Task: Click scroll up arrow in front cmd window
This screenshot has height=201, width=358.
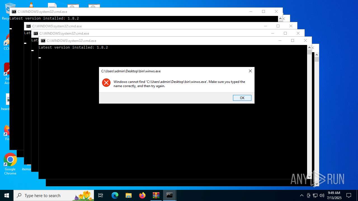Action: click(309, 47)
